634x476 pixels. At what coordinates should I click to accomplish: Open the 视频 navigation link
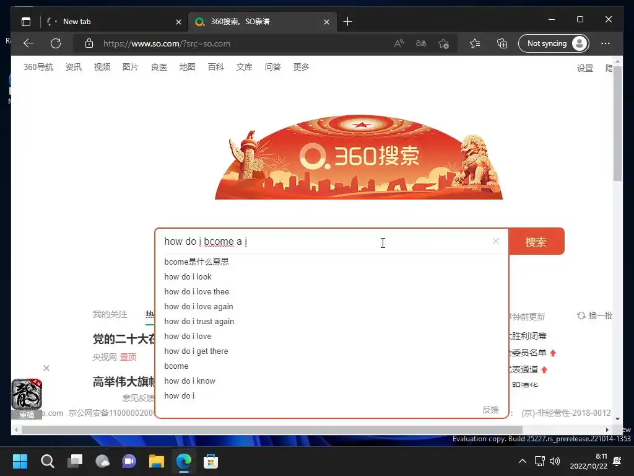coord(102,67)
